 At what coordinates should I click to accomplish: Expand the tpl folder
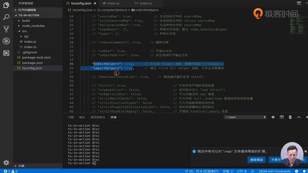click(26, 37)
